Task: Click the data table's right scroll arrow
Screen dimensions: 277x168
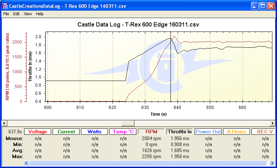Action: [x=273, y=163]
